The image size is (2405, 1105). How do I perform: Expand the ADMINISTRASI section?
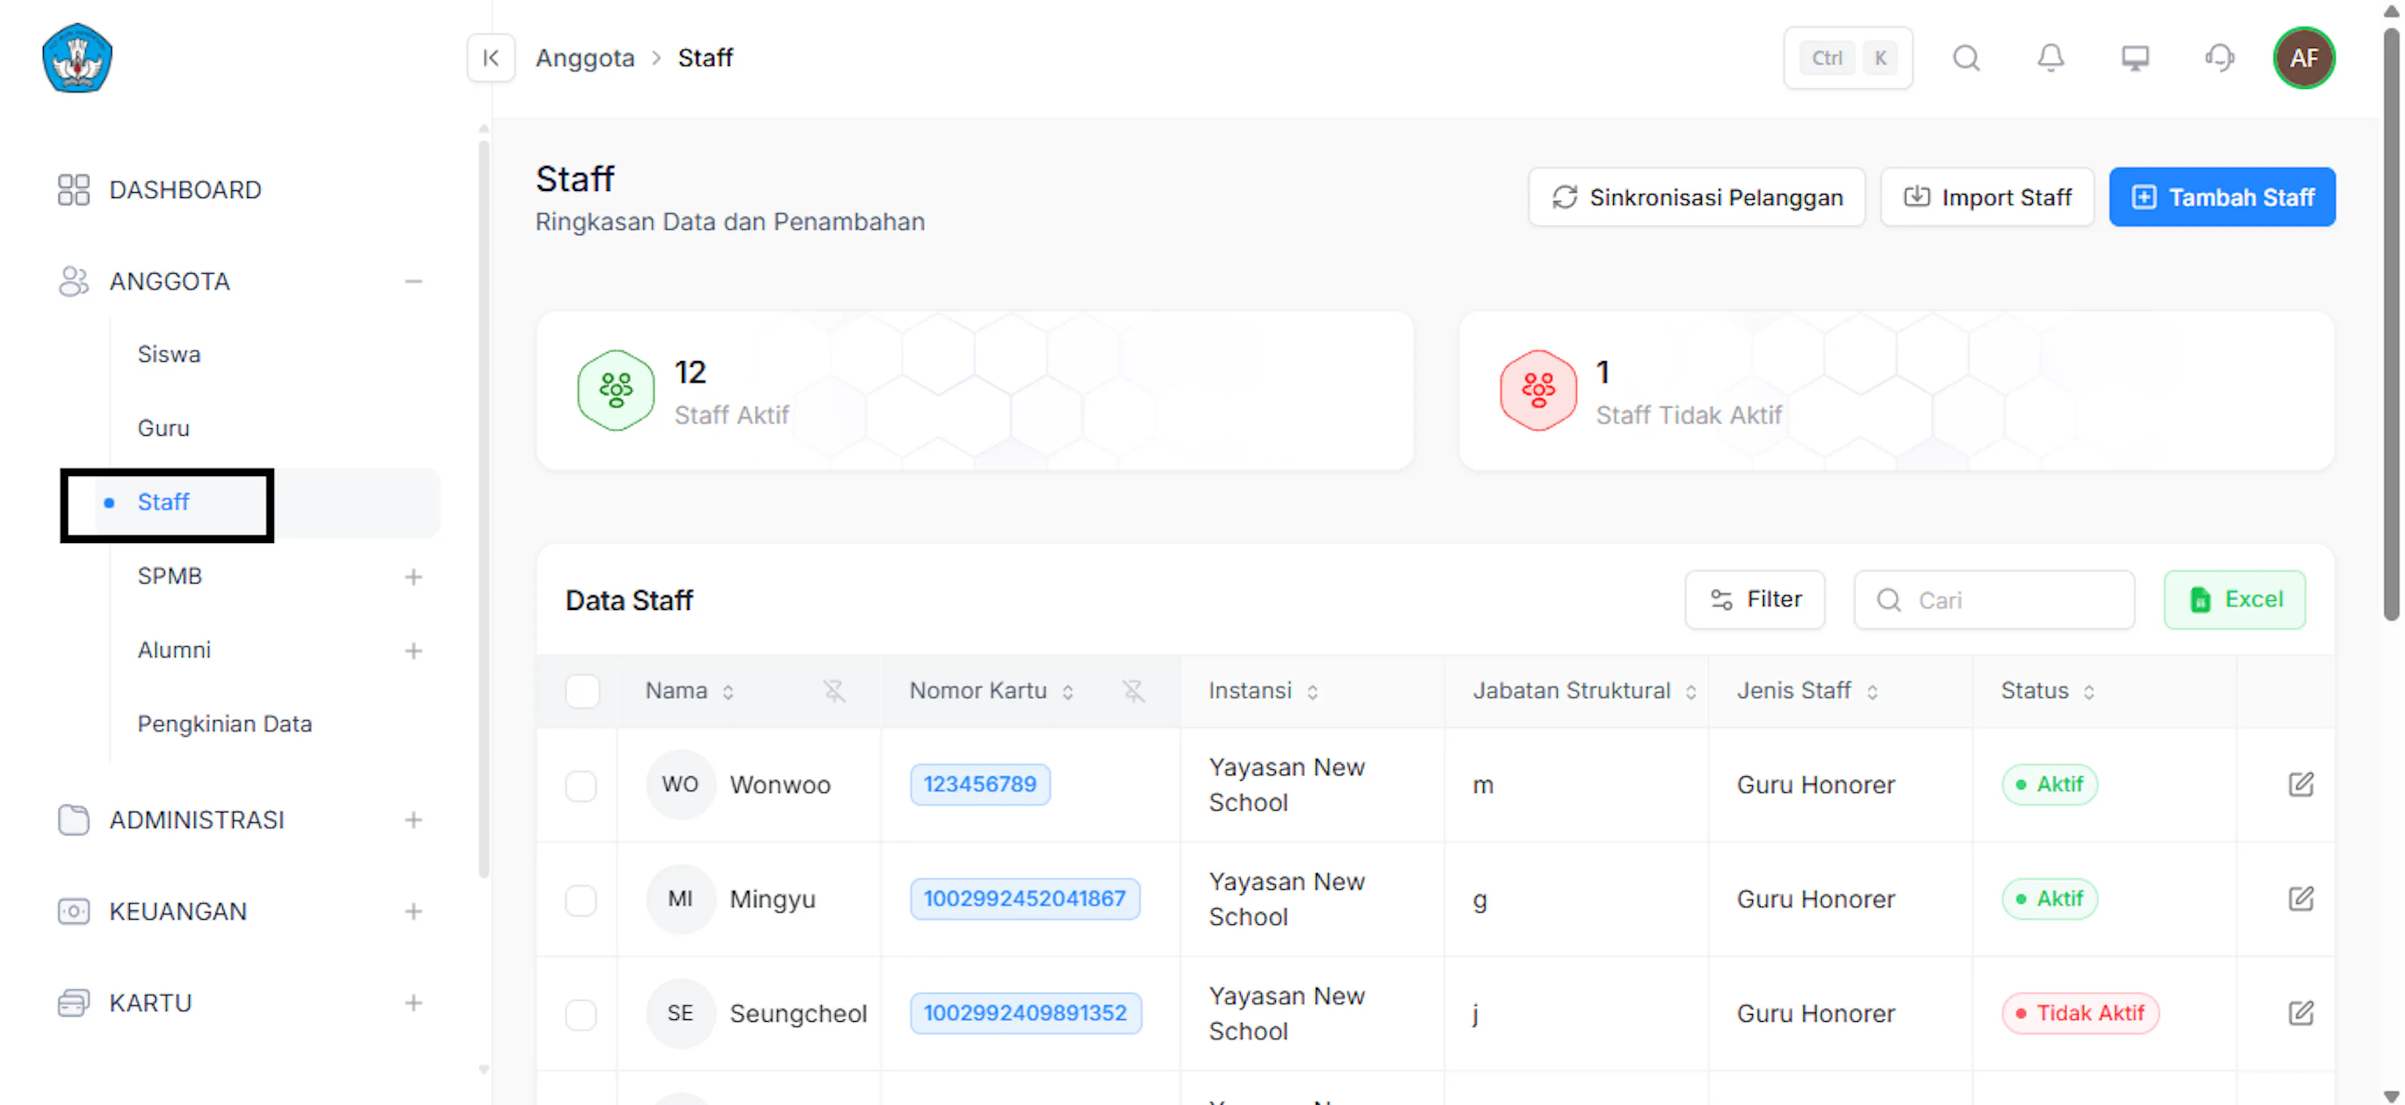click(413, 820)
